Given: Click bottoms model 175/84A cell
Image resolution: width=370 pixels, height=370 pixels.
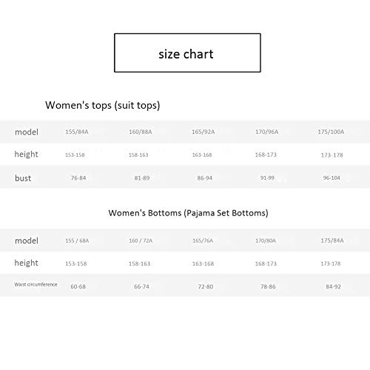Looking at the screenshot, I should coord(332,240).
